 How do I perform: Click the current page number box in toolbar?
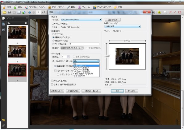coord(39,12)
